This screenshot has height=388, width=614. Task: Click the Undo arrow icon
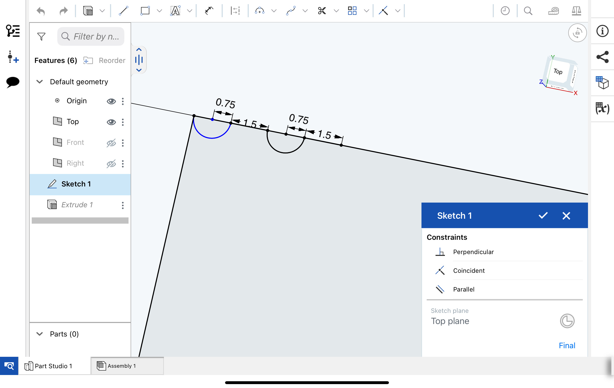41,11
